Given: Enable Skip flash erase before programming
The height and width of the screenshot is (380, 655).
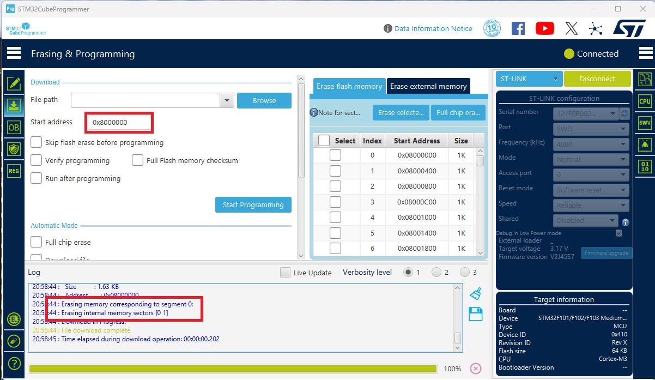Looking at the screenshot, I should [36, 142].
